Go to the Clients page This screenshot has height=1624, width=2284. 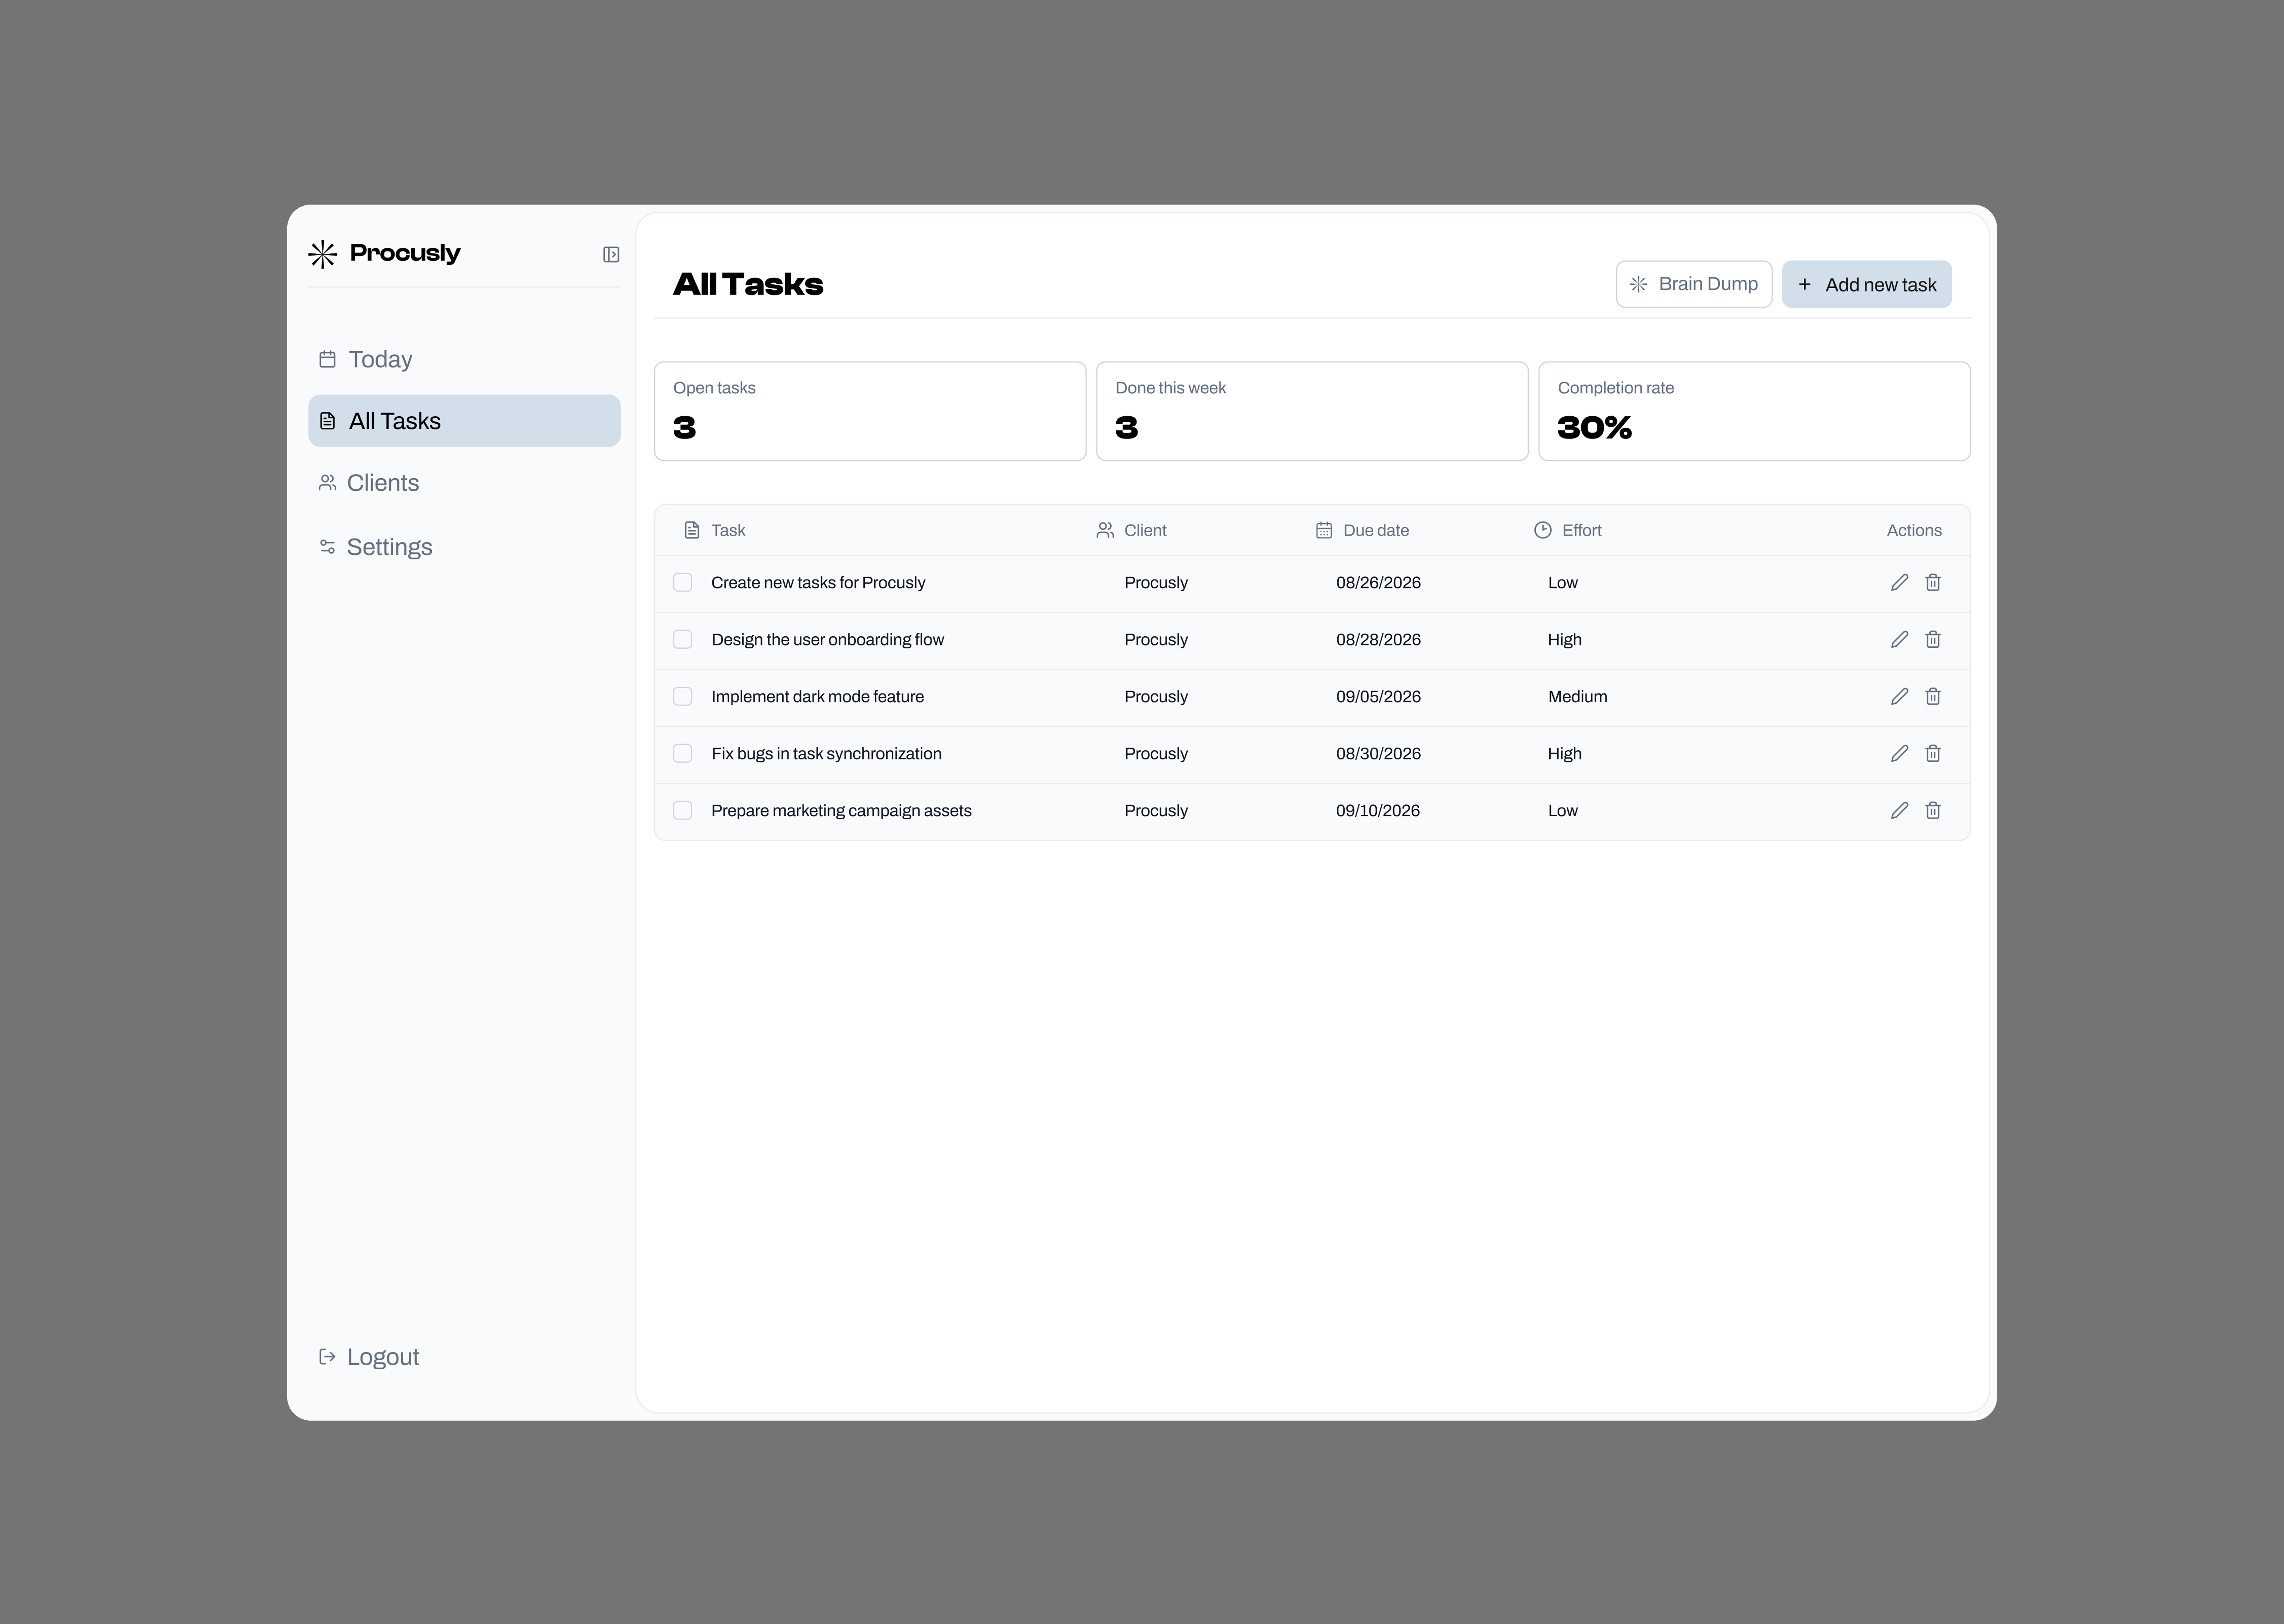pos(464,483)
